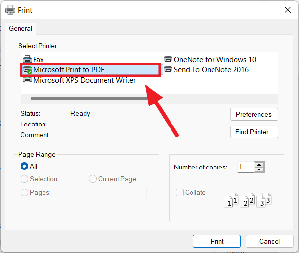The width and height of the screenshot is (299, 253).
Task: Cancel the print dialog
Action: coord(270,241)
